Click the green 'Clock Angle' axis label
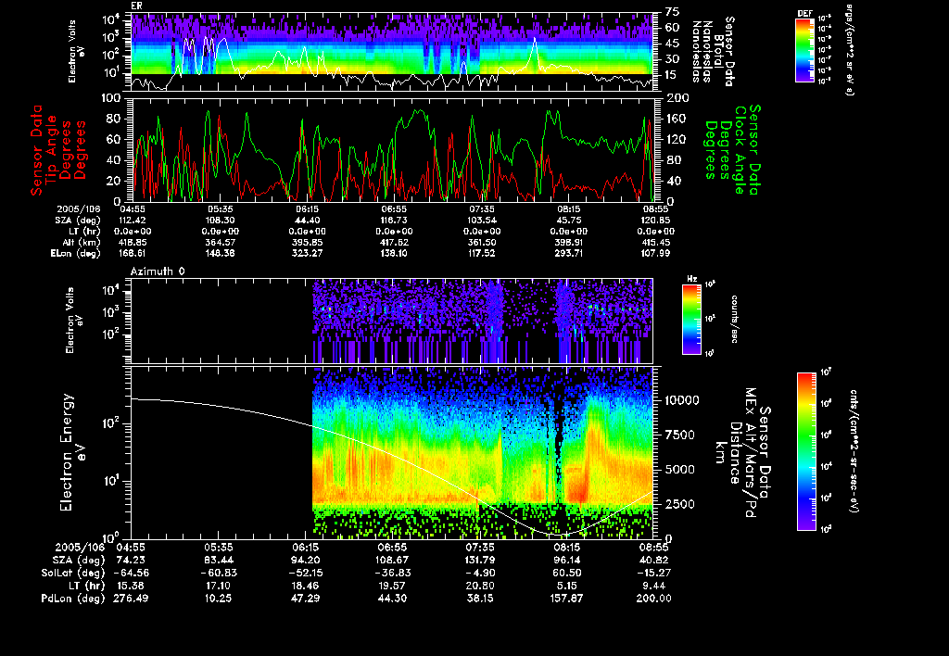 (x=740, y=150)
